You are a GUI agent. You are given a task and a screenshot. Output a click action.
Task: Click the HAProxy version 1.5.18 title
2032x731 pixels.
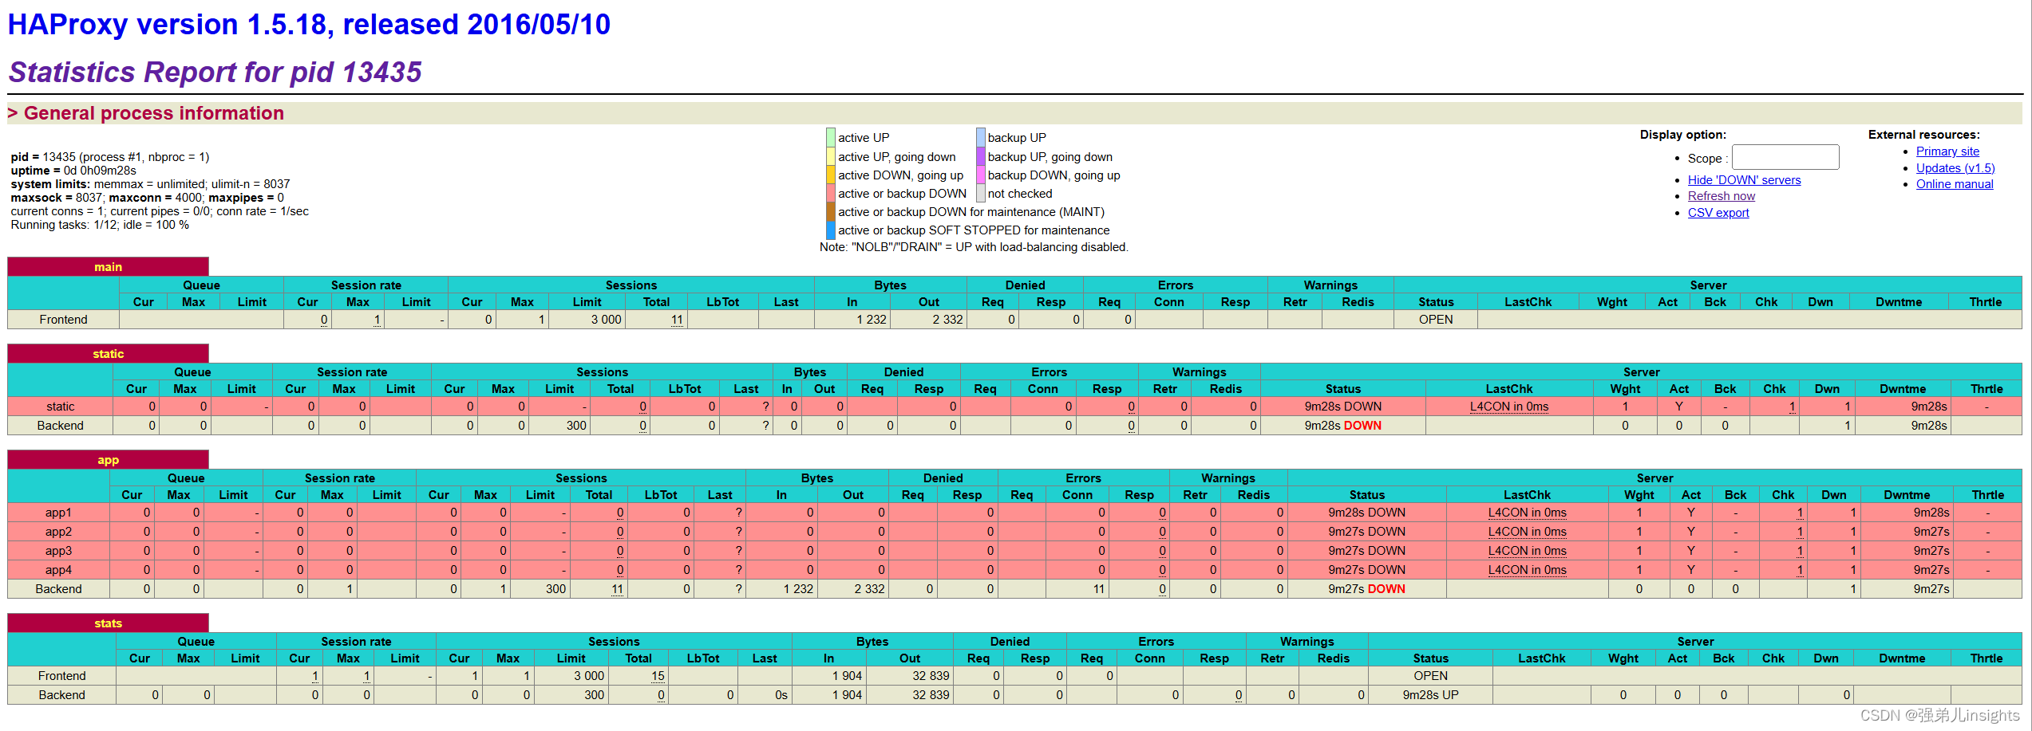coord(309,25)
